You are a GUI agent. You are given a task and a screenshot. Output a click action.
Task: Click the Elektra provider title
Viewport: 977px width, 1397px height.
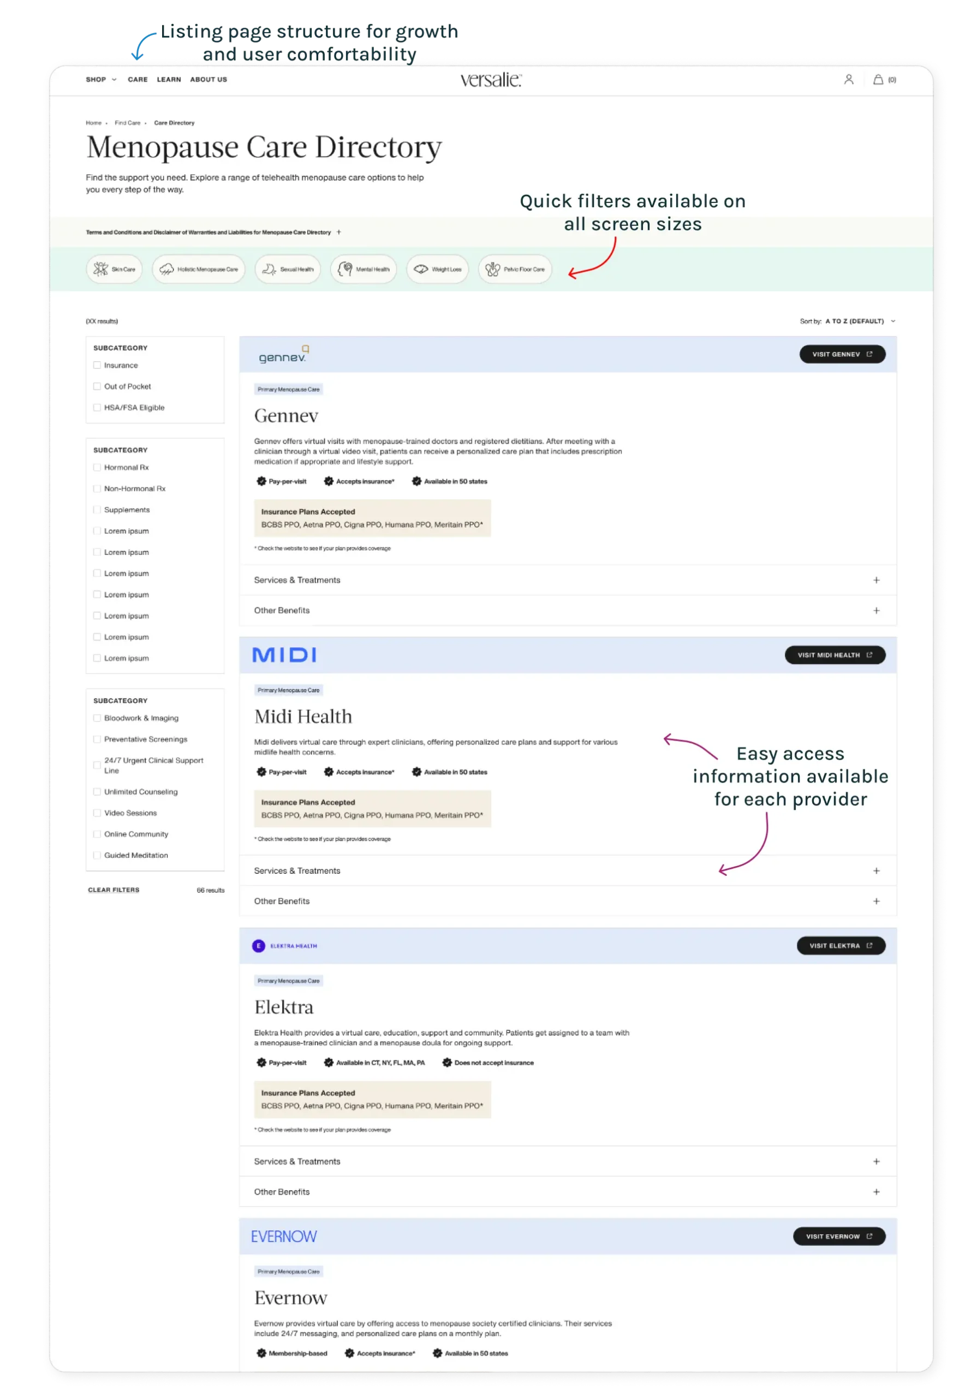click(284, 1007)
